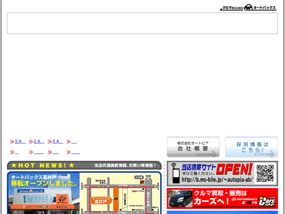The width and height of the screenshot is (285, 214).
Task: Open the 採用情報はこちら recruitment button
Action: point(251,147)
